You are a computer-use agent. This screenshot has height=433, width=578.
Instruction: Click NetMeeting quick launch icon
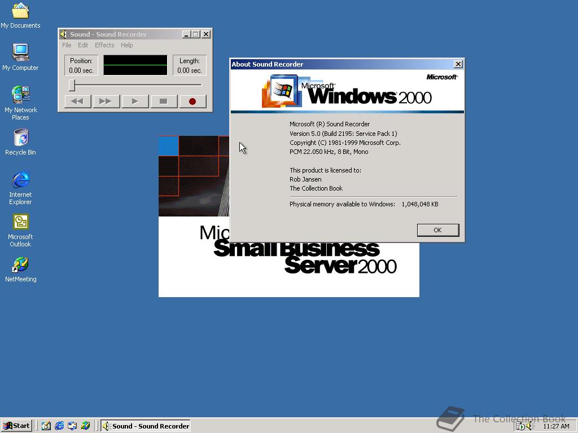pos(85,426)
